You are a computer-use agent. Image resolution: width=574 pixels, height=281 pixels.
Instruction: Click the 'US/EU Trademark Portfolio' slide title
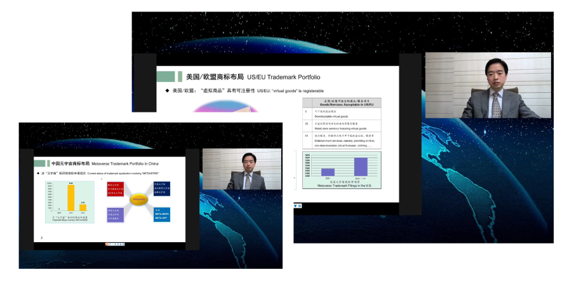pyautogui.click(x=284, y=77)
